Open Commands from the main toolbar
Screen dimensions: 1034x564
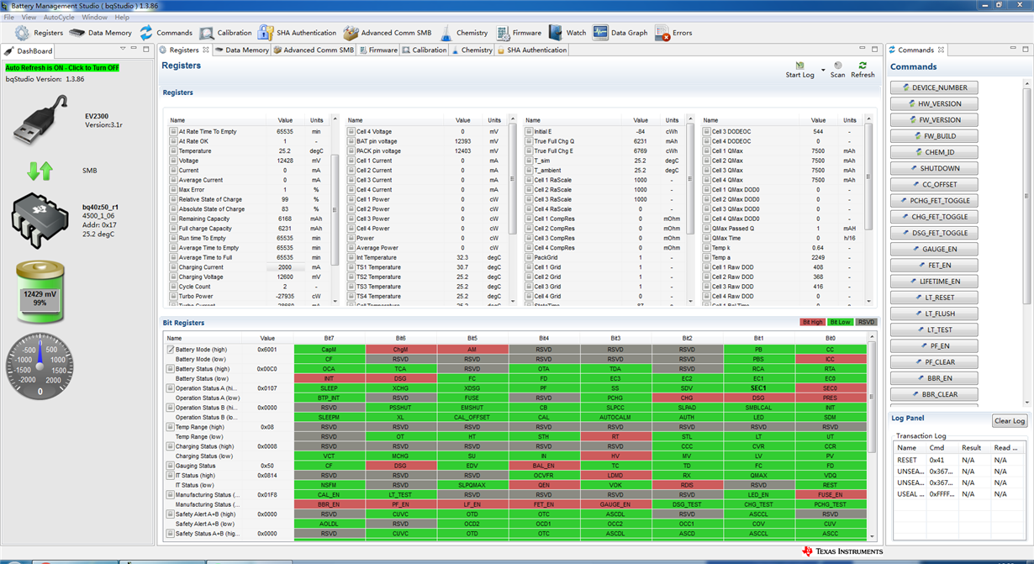tap(166, 33)
